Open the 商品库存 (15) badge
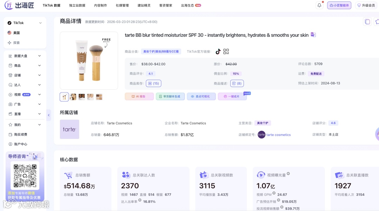This screenshot has width=379, height=211. (153, 83)
